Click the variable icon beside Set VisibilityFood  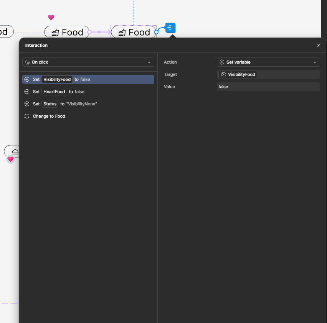pos(27,79)
